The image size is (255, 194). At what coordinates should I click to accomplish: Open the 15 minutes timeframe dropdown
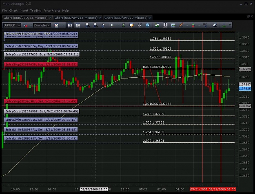[x=42, y=25]
